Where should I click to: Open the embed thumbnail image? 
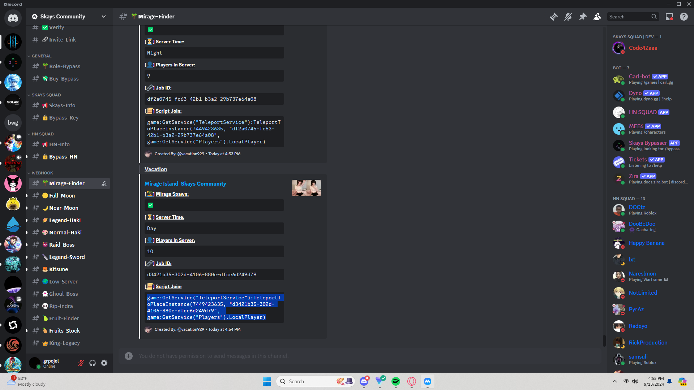click(x=307, y=188)
